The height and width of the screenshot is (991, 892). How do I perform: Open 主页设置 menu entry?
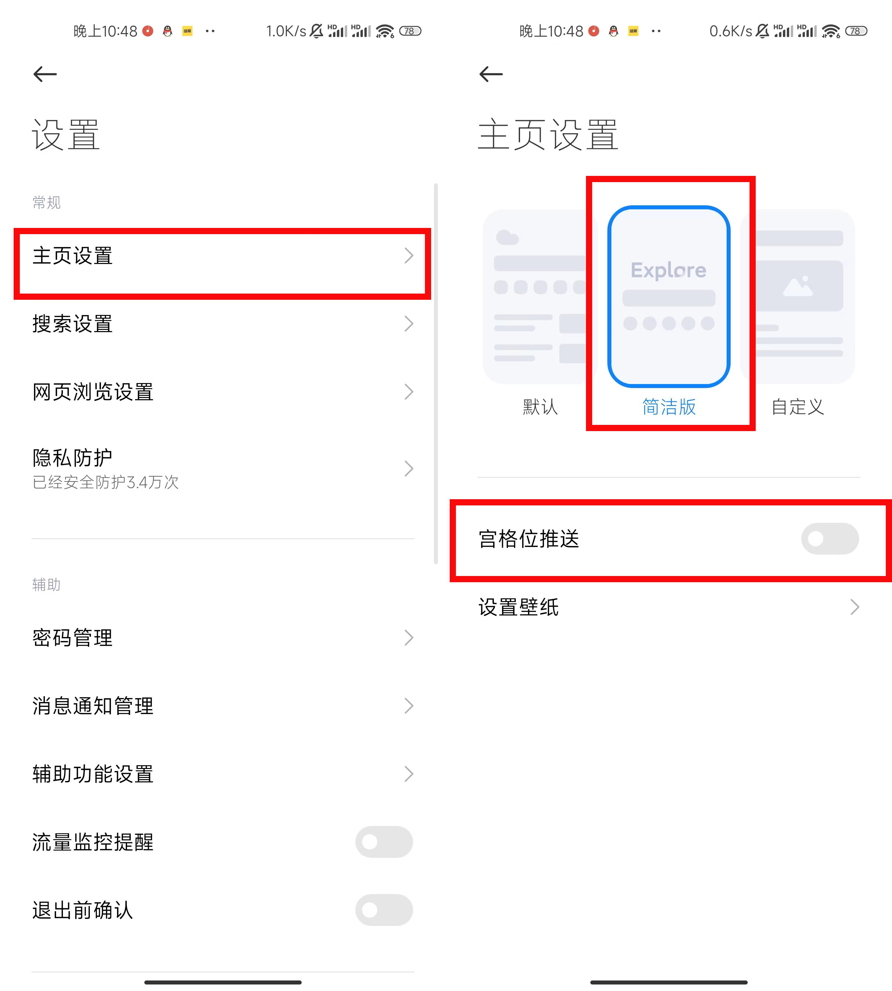(x=223, y=256)
